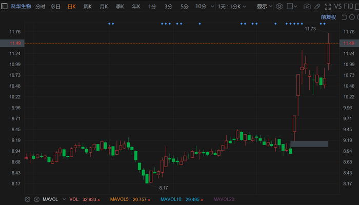Switch to 10分 ten-minute chart
359x205 pixels.
tap(201, 6)
